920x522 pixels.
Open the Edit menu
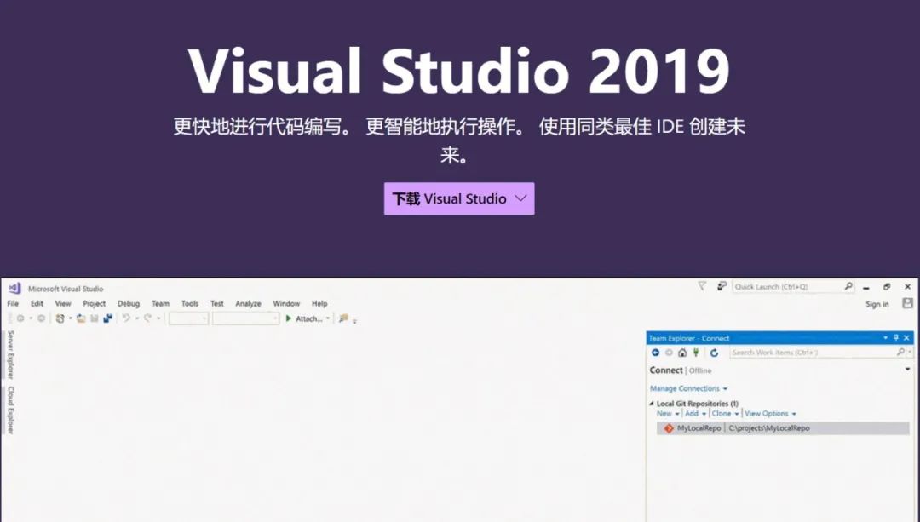(x=37, y=303)
